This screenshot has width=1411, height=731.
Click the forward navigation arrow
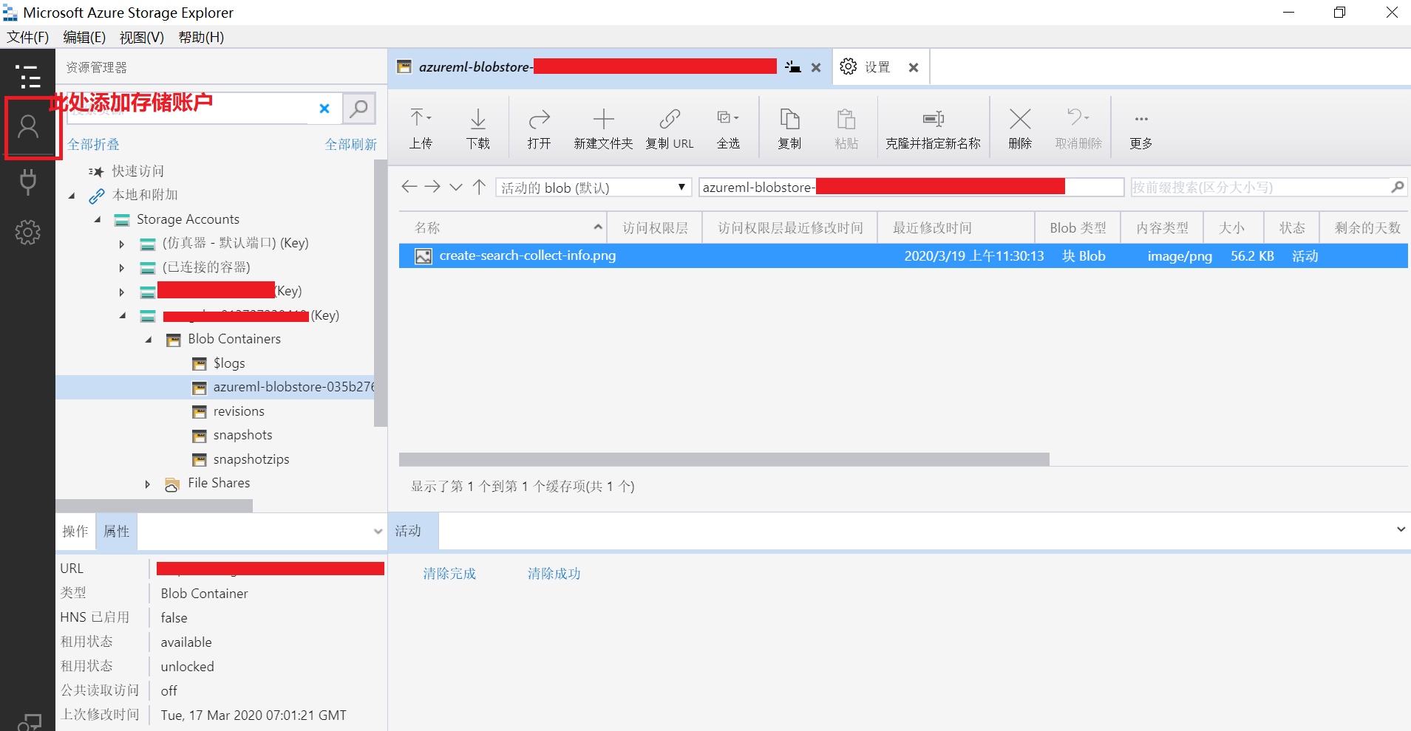click(432, 186)
